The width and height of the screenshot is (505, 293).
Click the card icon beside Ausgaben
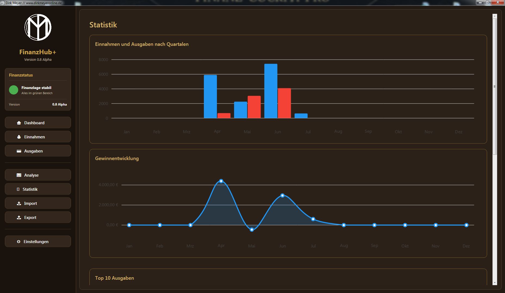tap(19, 151)
